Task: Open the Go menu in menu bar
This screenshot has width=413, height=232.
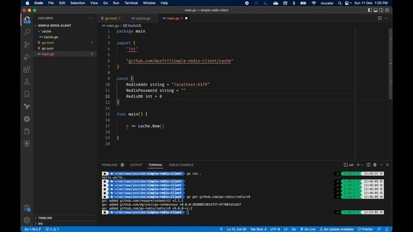Action: [105, 3]
